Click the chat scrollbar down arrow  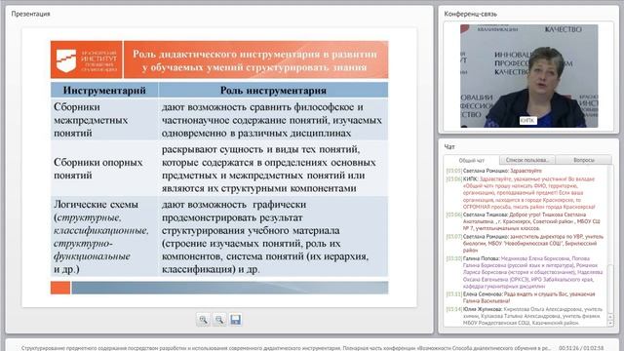click(611, 324)
